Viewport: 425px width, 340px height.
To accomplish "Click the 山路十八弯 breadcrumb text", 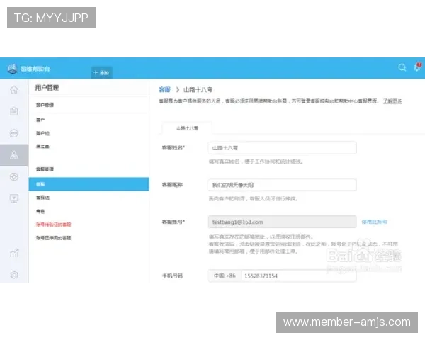I will (198, 89).
